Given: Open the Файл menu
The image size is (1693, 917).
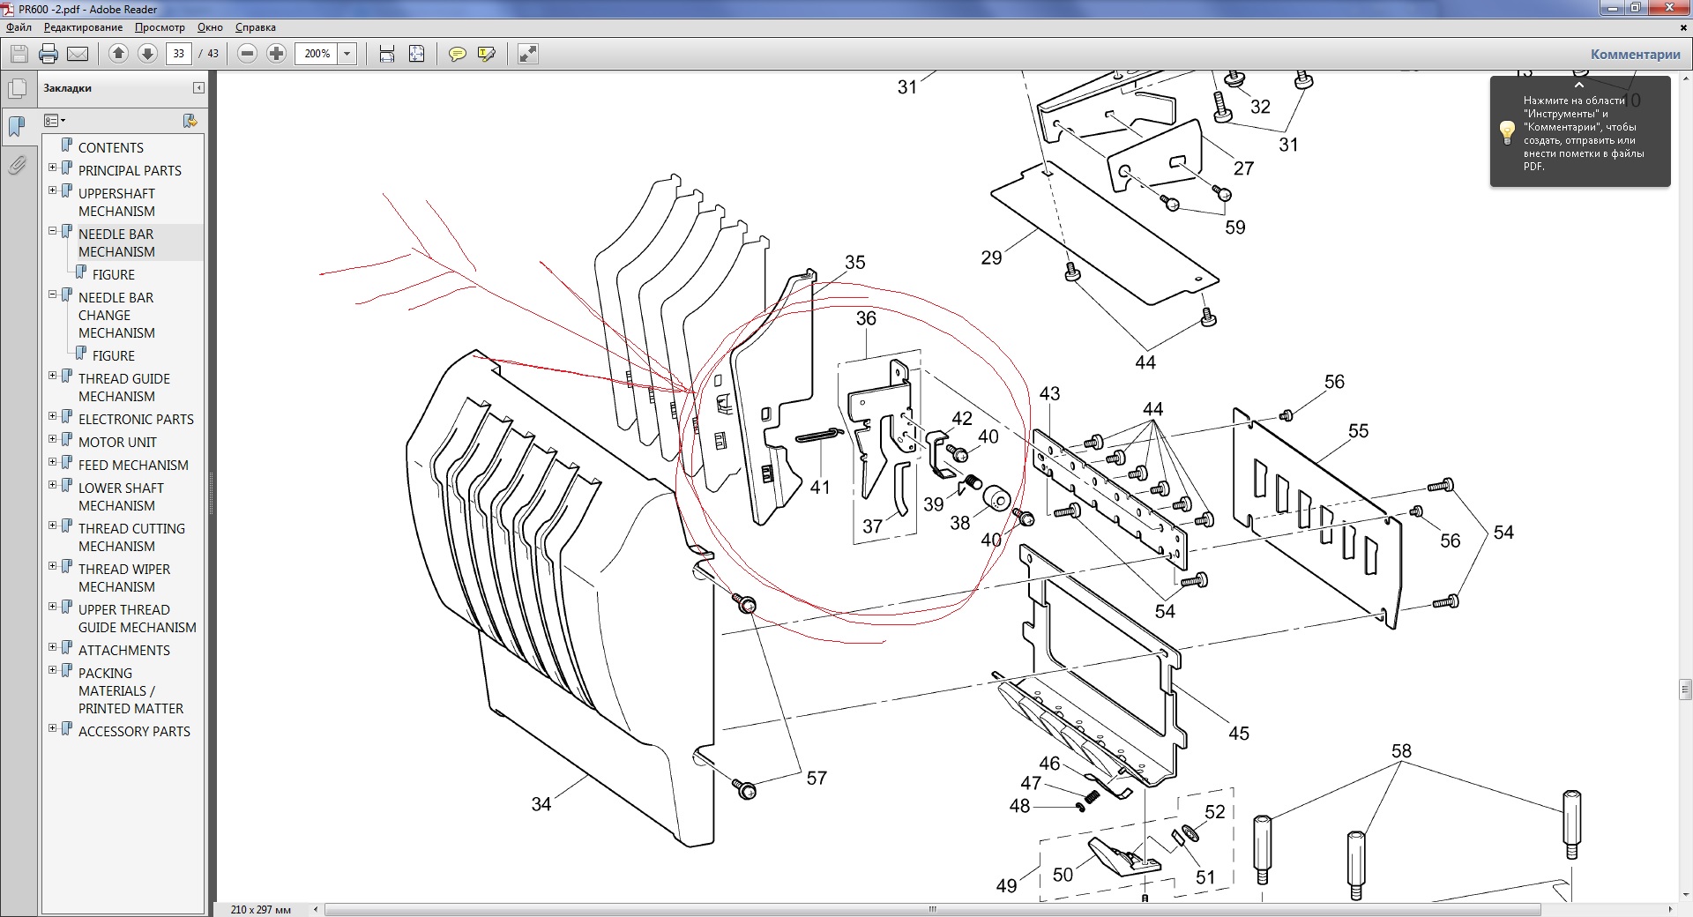Looking at the screenshot, I should coord(19,27).
